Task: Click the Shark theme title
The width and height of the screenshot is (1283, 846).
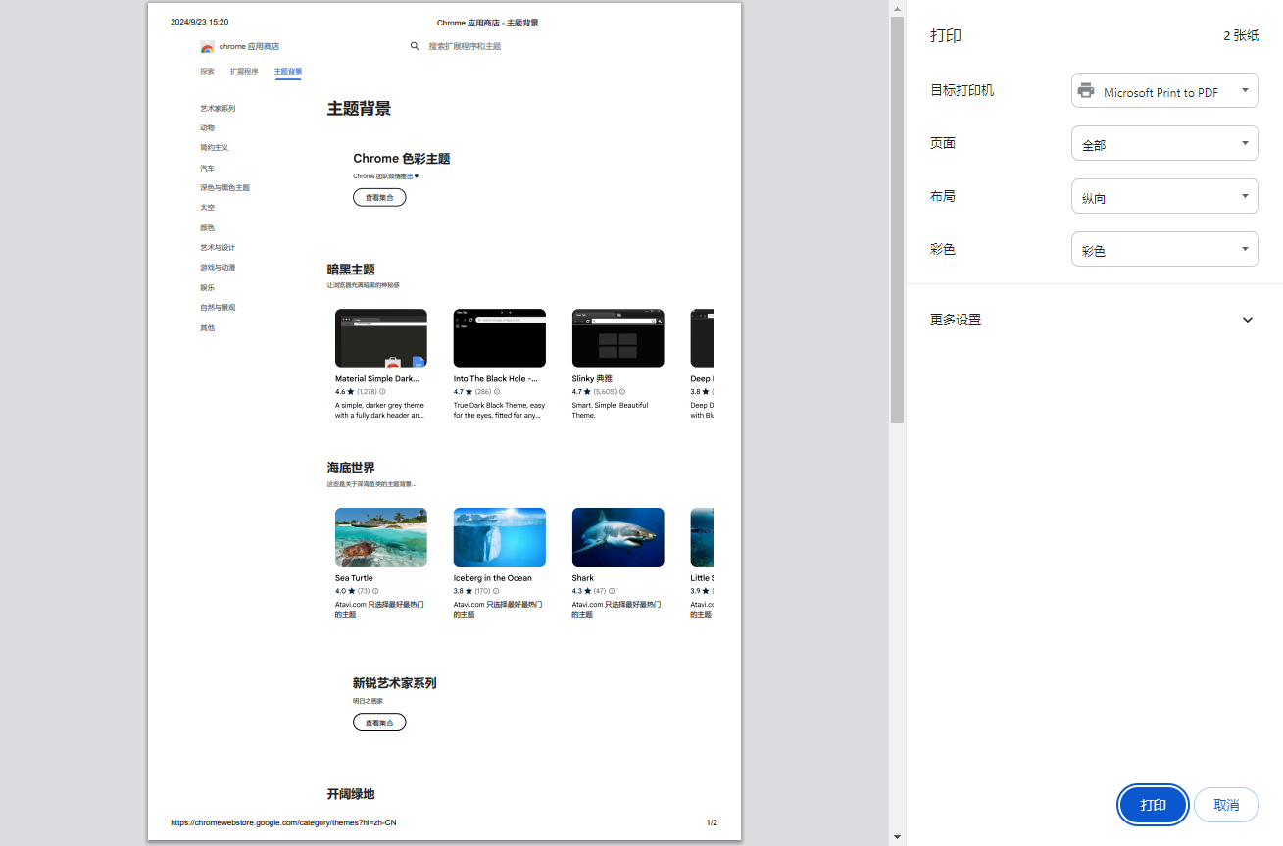Action: [x=583, y=578]
